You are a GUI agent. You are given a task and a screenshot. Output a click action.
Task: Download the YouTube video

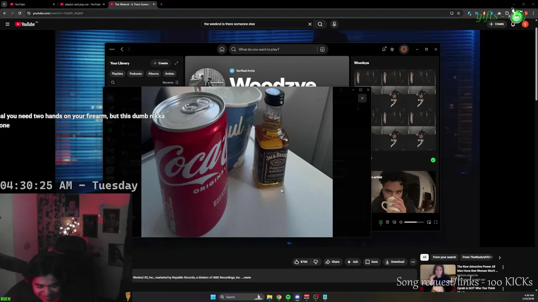pyautogui.click(x=395, y=262)
